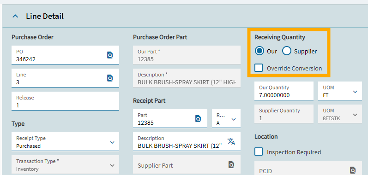Click the Release number field

[x=65, y=101]
